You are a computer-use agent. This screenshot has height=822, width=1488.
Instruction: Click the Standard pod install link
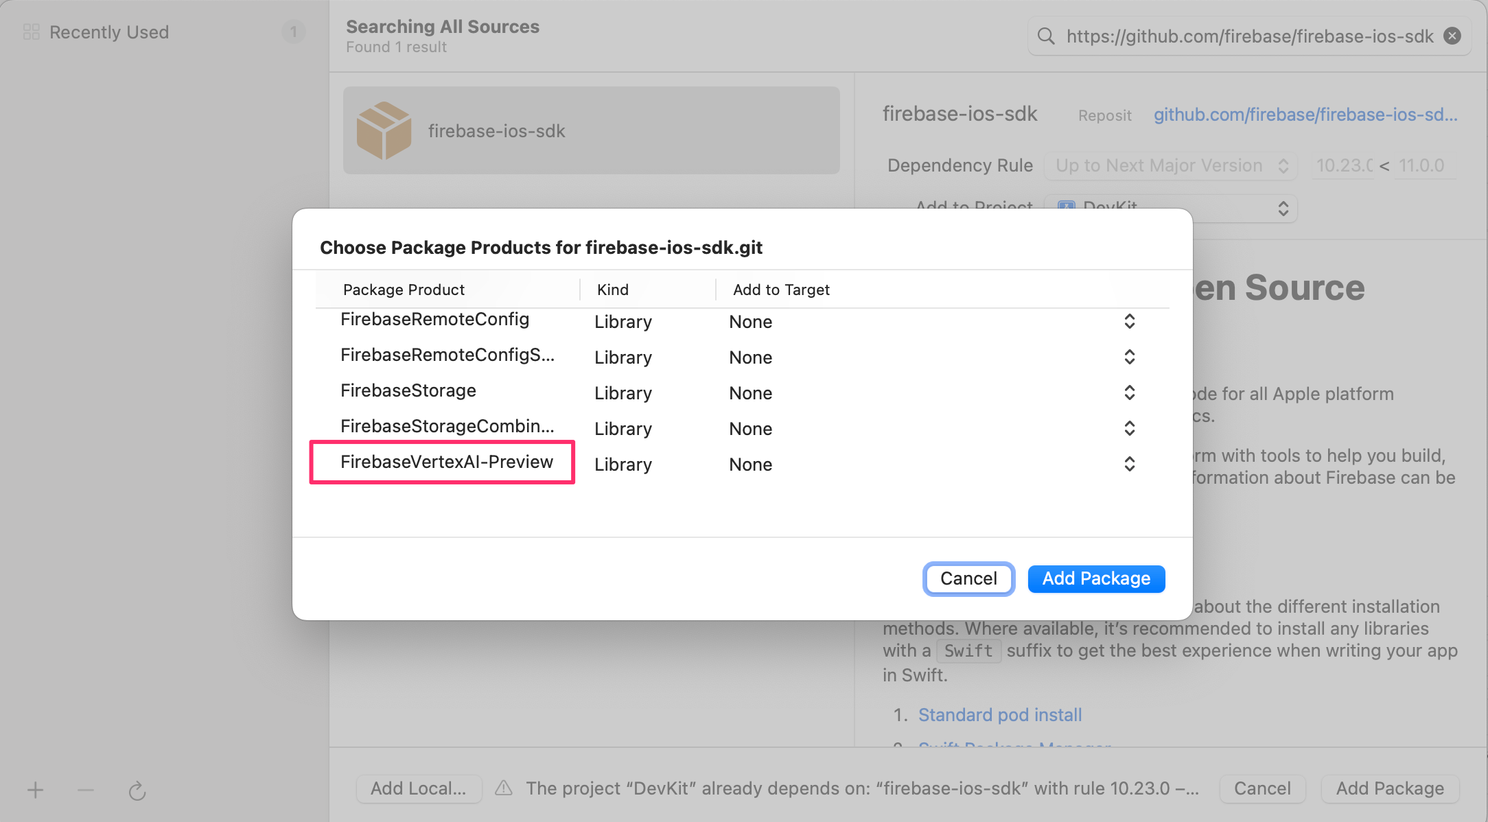[x=999, y=714]
